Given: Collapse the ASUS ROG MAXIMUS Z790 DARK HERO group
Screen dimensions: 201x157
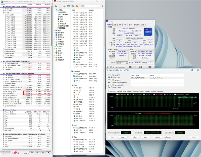Looking at the screenshot, I should pos(2,134).
